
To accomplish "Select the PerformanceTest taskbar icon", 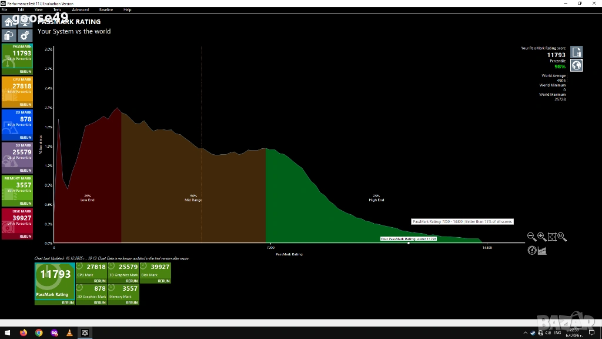I will coord(85,333).
